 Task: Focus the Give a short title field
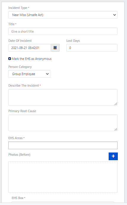63,31
